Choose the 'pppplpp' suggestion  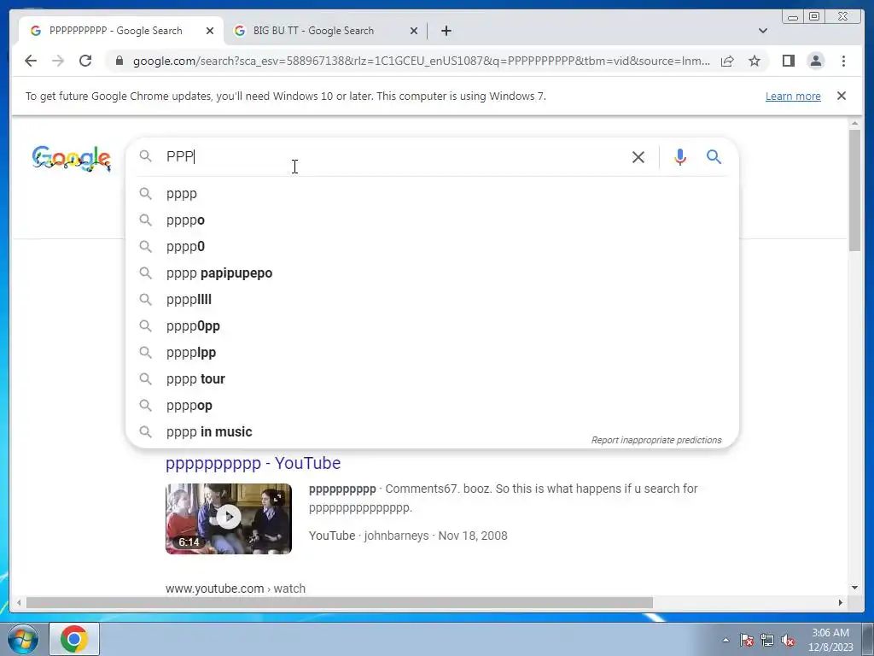pyautogui.click(x=432, y=353)
